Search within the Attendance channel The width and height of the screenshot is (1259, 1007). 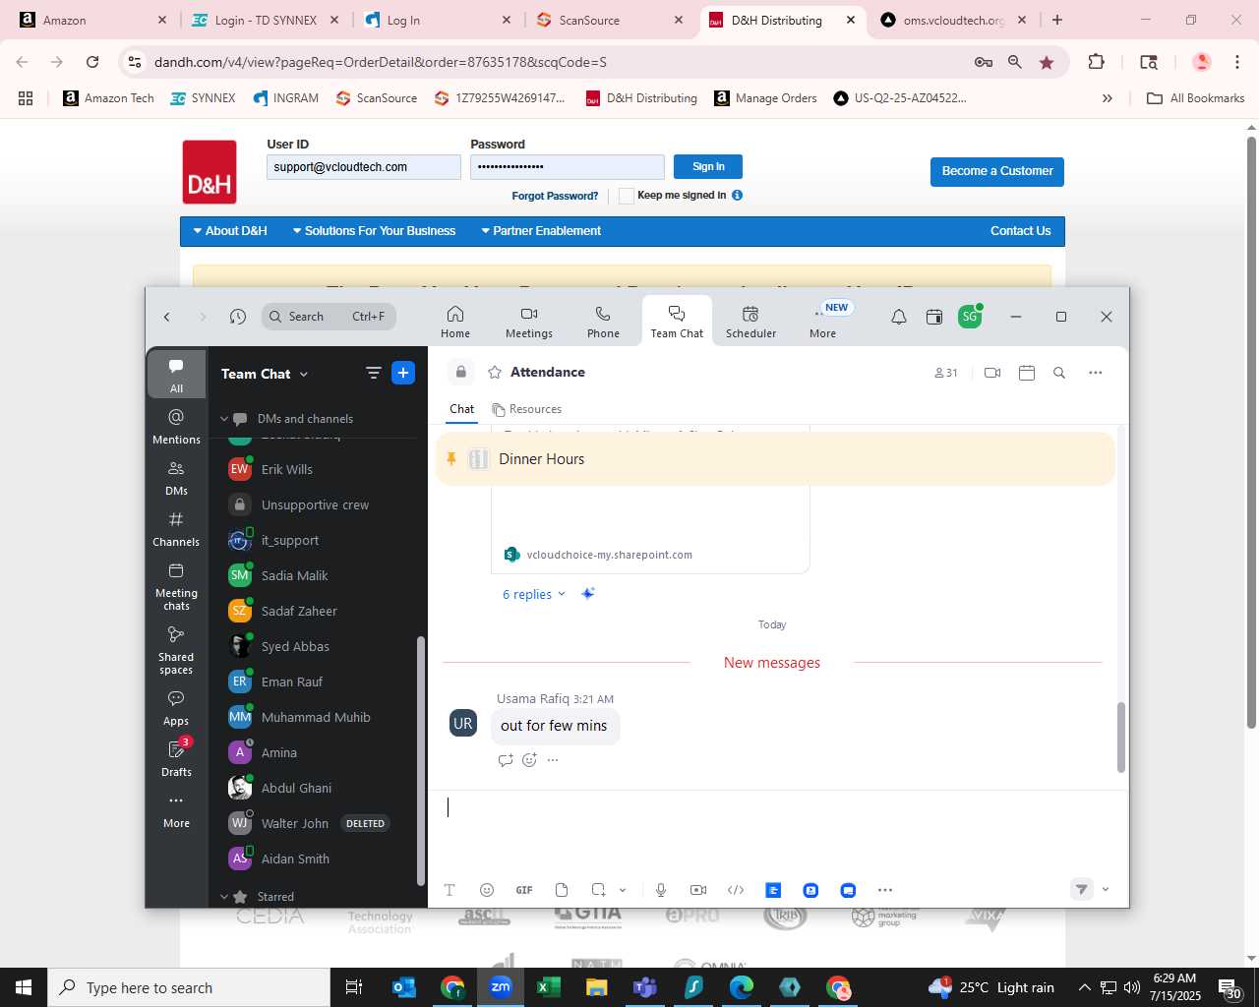tap(1059, 373)
